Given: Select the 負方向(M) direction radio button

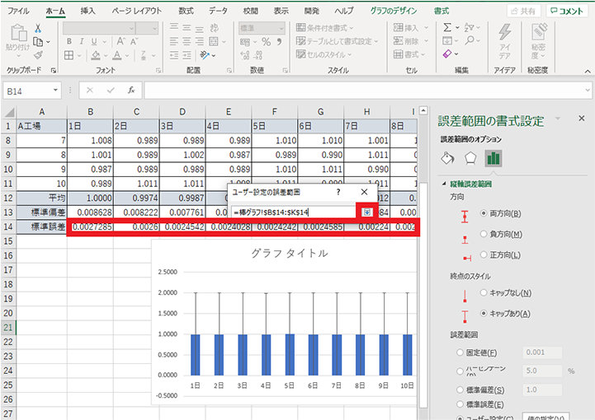Looking at the screenshot, I should tap(484, 234).
